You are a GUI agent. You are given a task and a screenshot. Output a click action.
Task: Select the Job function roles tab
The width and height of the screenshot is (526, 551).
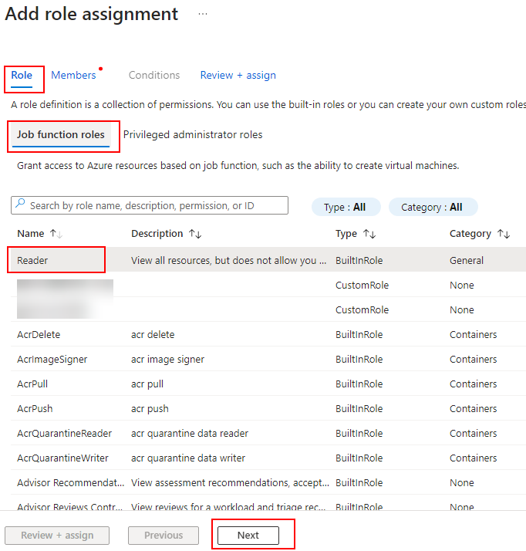click(61, 134)
